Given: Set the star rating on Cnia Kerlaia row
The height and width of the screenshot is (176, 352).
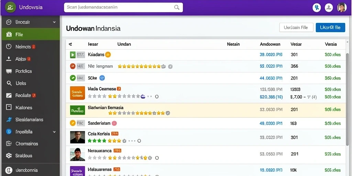Looking at the screenshot, I should [107, 141].
